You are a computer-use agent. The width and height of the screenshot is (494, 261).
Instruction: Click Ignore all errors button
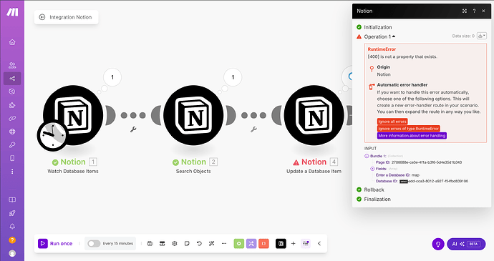(x=392, y=122)
